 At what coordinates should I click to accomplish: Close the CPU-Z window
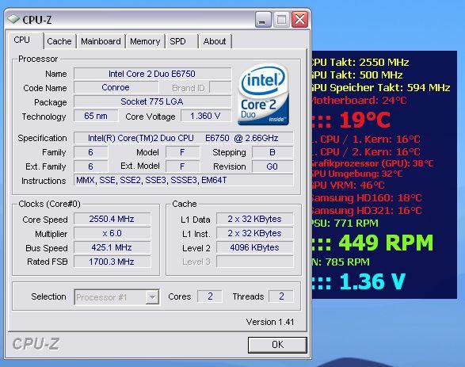pyautogui.click(x=299, y=20)
